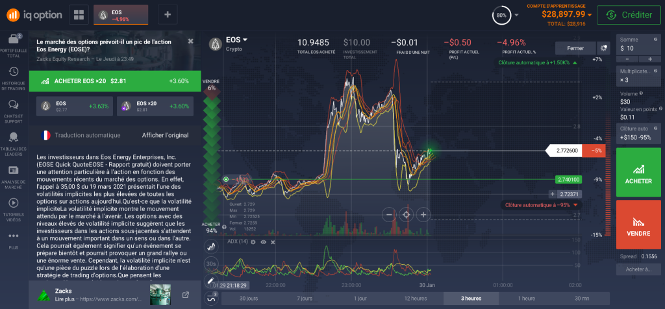
Task: Open Clôture auto +$150 -95% settings
Action: tap(638, 134)
